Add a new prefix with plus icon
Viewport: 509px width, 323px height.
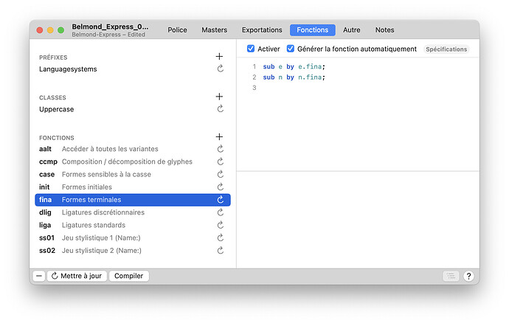(219, 57)
